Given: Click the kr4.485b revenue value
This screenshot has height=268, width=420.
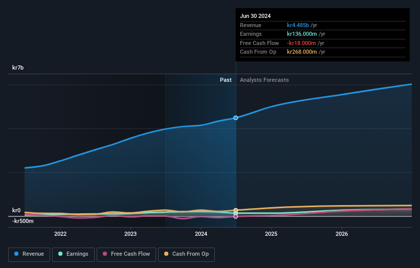Looking at the screenshot, I should [x=298, y=25].
